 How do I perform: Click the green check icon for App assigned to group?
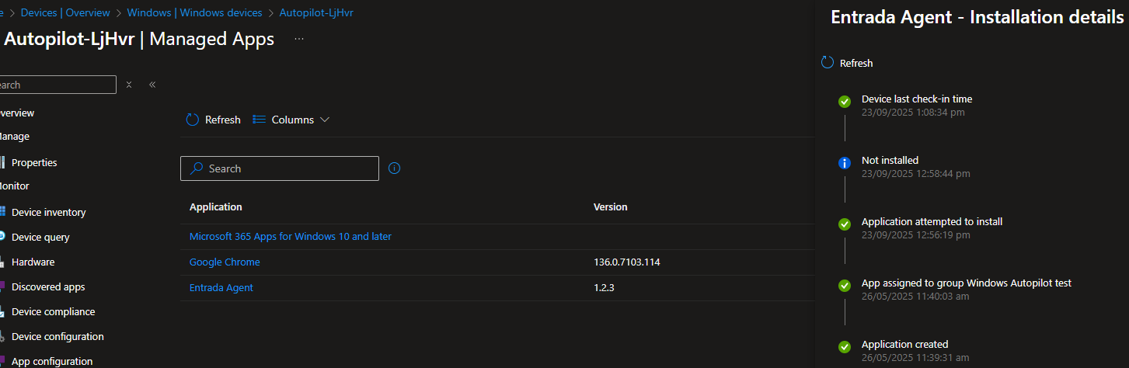[845, 286]
